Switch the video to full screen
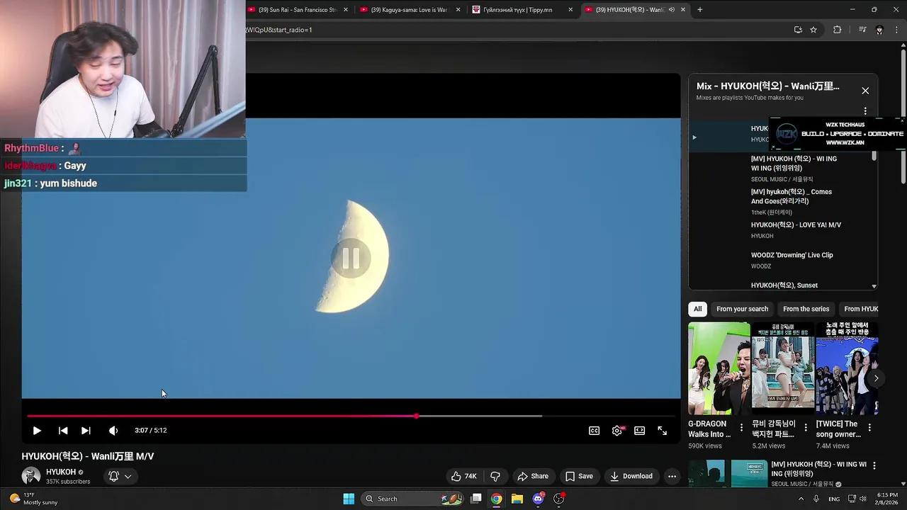The height and width of the screenshot is (510, 907). click(x=663, y=431)
